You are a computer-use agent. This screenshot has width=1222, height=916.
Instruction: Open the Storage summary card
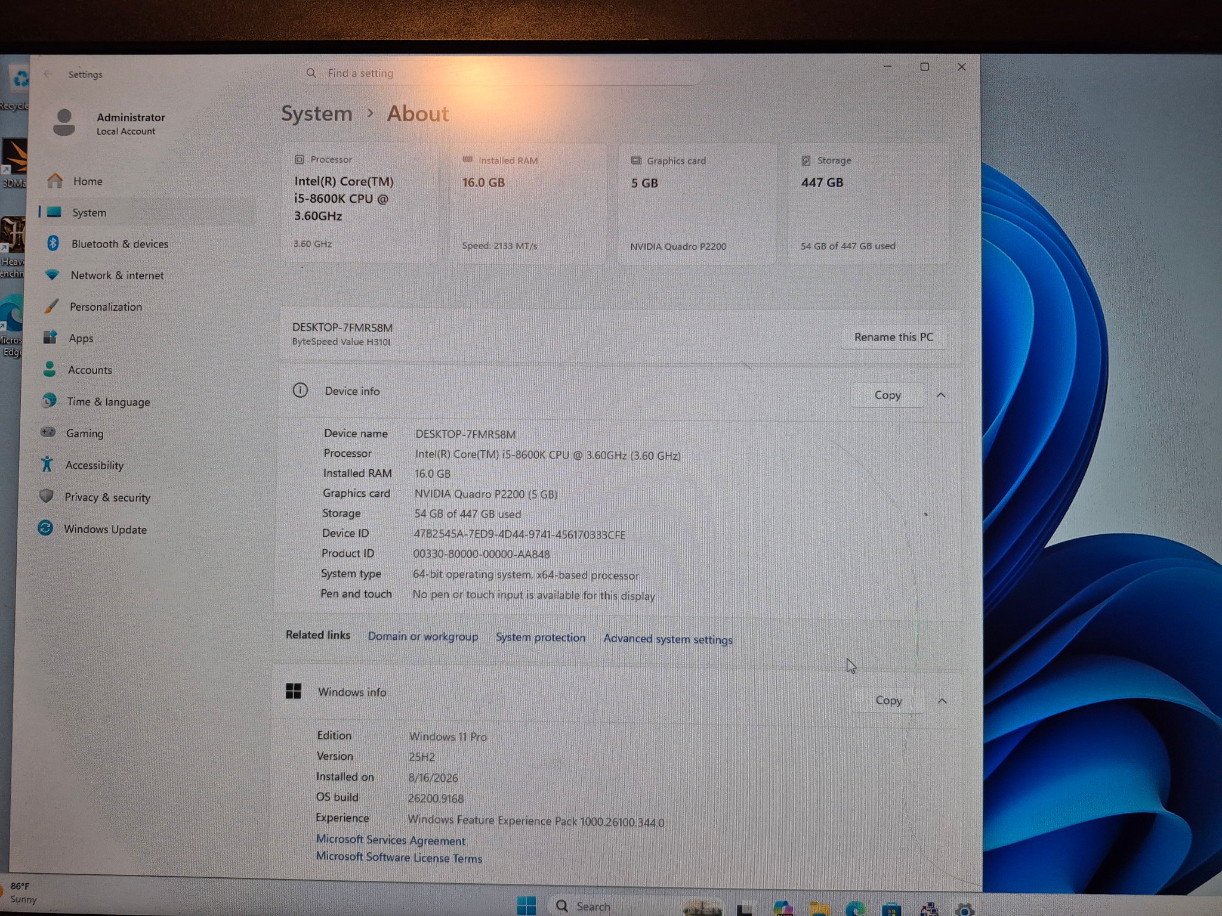pos(868,204)
